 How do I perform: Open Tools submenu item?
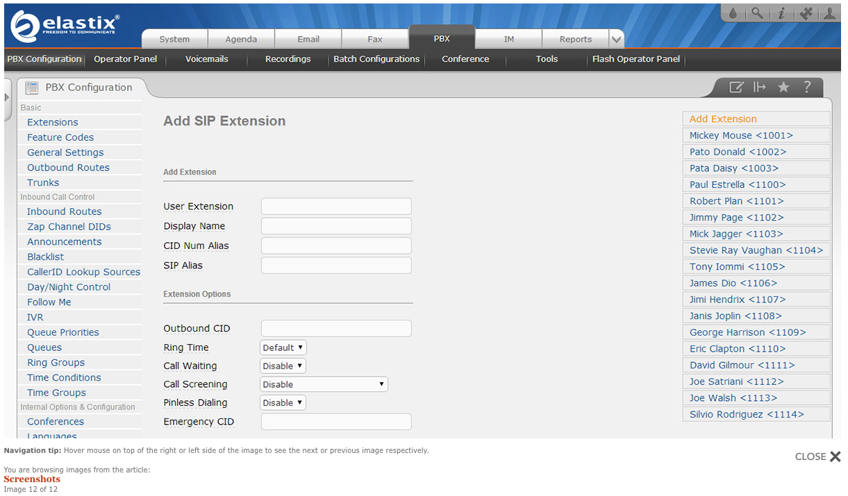point(547,59)
